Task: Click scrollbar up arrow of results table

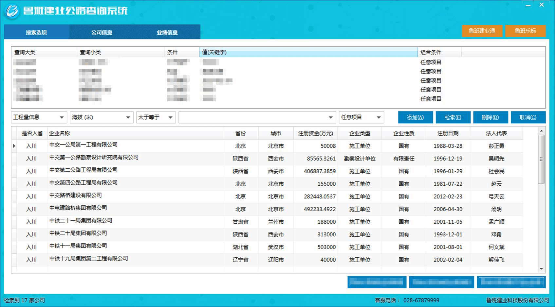Action: click(541, 131)
